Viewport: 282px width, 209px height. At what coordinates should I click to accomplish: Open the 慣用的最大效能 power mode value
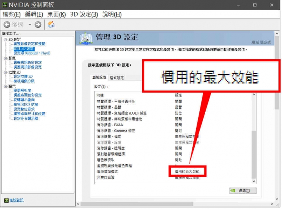[x=187, y=172]
